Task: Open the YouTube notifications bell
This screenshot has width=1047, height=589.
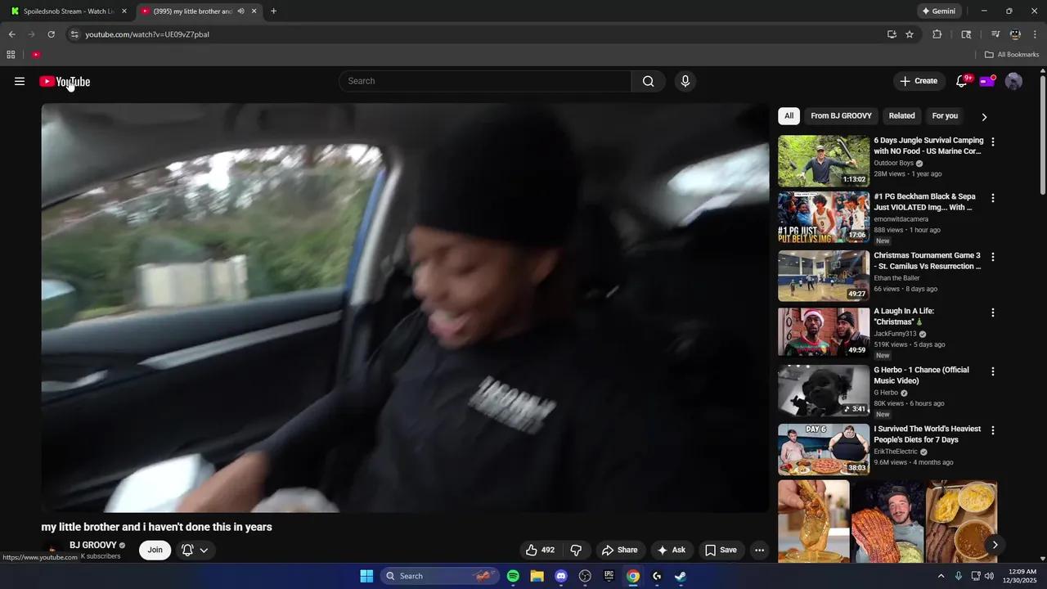Action: click(961, 81)
